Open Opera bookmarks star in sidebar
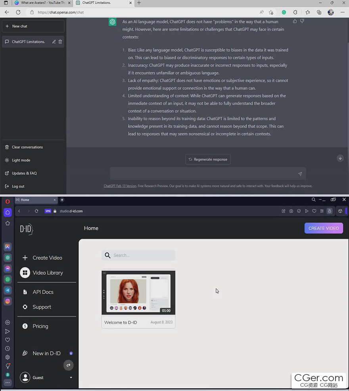349x391 pixels. [x=8, y=223]
